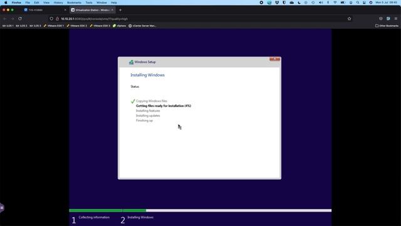Open the Help menu
Viewport: 401px width, 226px height.
click(114, 3)
